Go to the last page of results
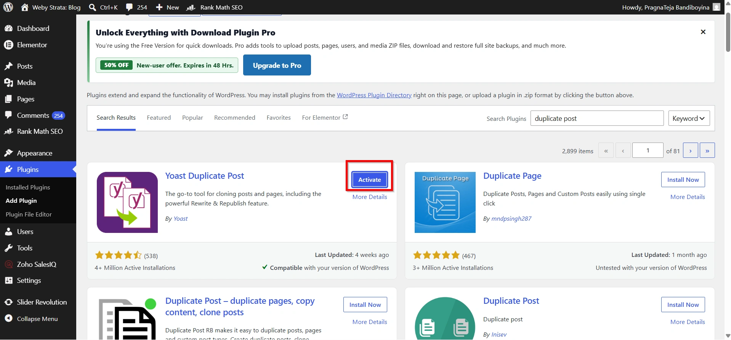731x340 pixels. (x=707, y=151)
